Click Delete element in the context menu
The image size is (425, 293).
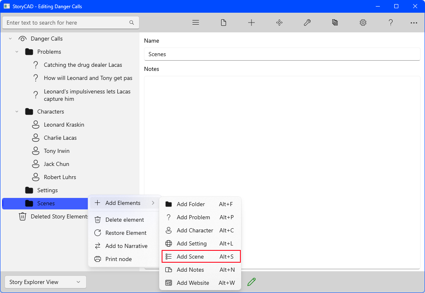(x=124, y=220)
